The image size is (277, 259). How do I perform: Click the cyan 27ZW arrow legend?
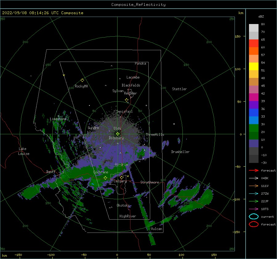(x=254, y=194)
